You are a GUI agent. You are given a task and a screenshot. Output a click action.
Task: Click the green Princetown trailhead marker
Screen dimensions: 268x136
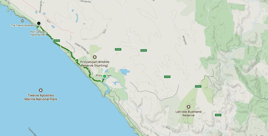(x=104, y=76)
